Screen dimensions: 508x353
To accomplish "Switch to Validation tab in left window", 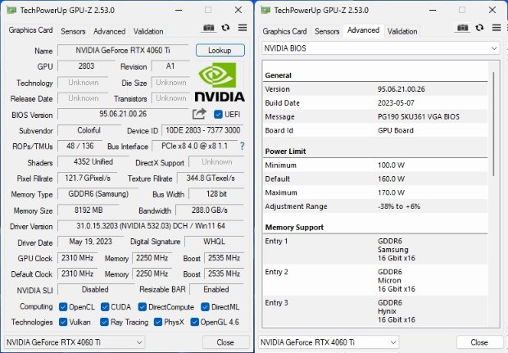I will [x=148, y=31].
